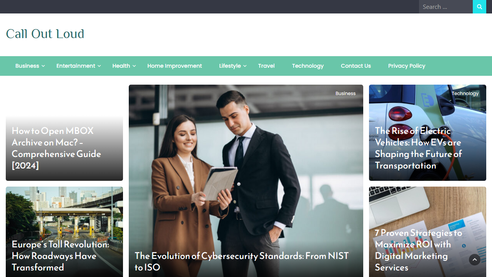This screenshot has width=492, height=277.
Task: Open the MBOX Archive on Mac article
Action: point(57,148)
